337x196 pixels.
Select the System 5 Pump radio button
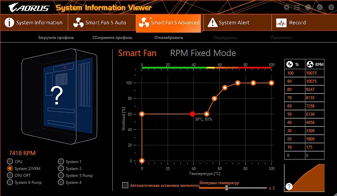(61, 175)
